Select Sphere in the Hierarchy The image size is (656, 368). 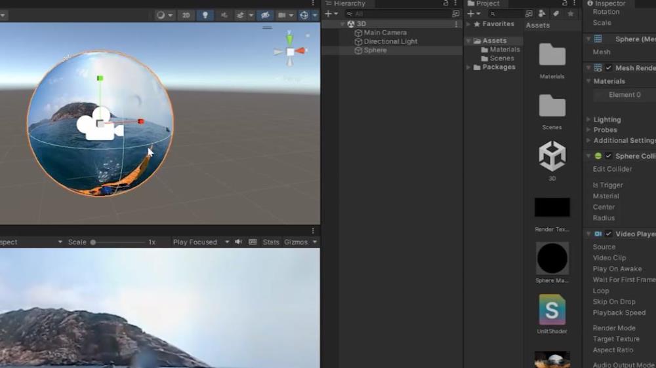pyautogui.click(x=375, y=50)
